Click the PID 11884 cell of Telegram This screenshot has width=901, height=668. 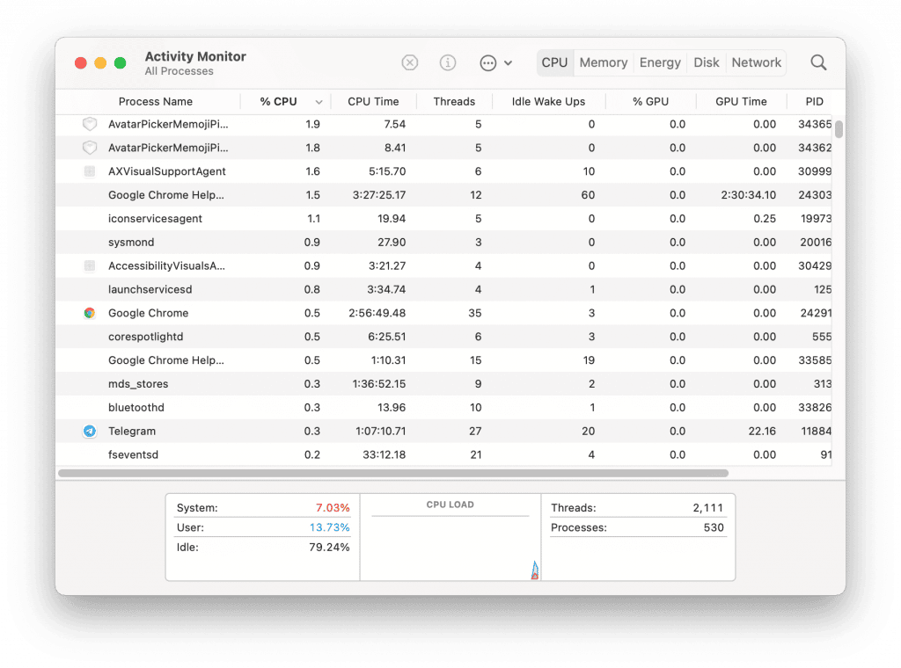[x=816, y=431]
